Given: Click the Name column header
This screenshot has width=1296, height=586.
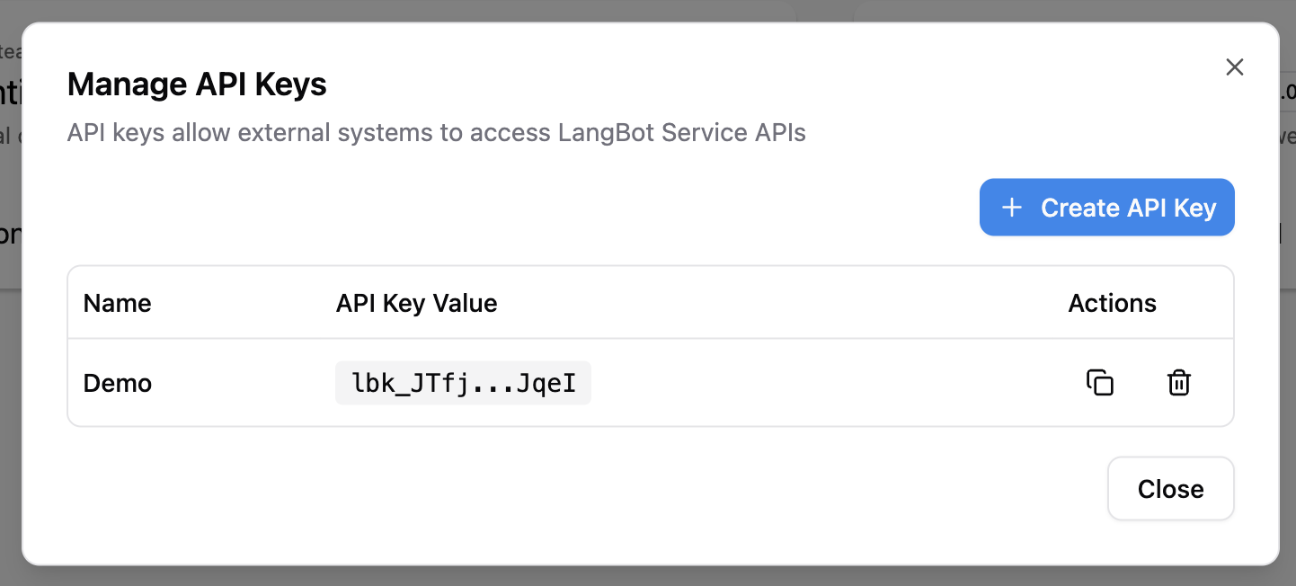Looking at the screenshot, I should click(117, 303).
